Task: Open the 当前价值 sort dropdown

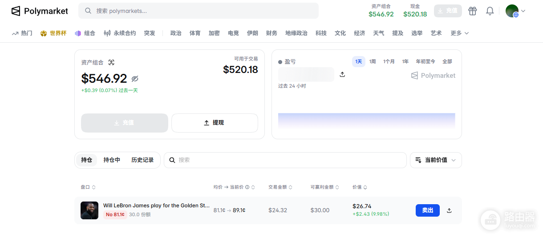Action: 436,160
